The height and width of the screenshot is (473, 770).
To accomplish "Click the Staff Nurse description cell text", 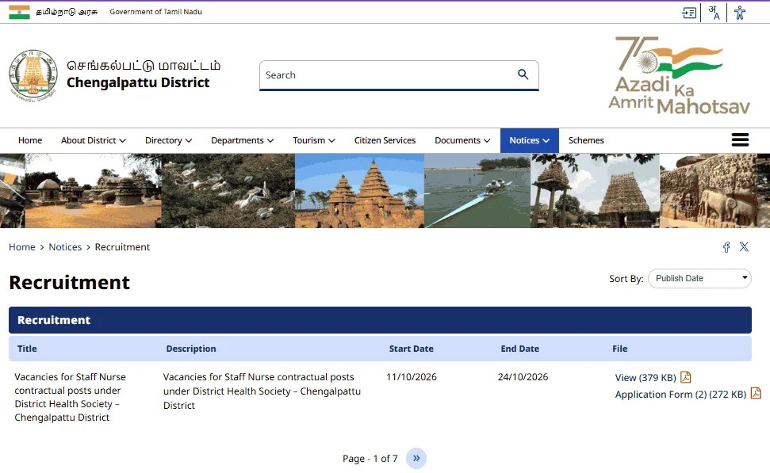I will (x=262, y=391).
